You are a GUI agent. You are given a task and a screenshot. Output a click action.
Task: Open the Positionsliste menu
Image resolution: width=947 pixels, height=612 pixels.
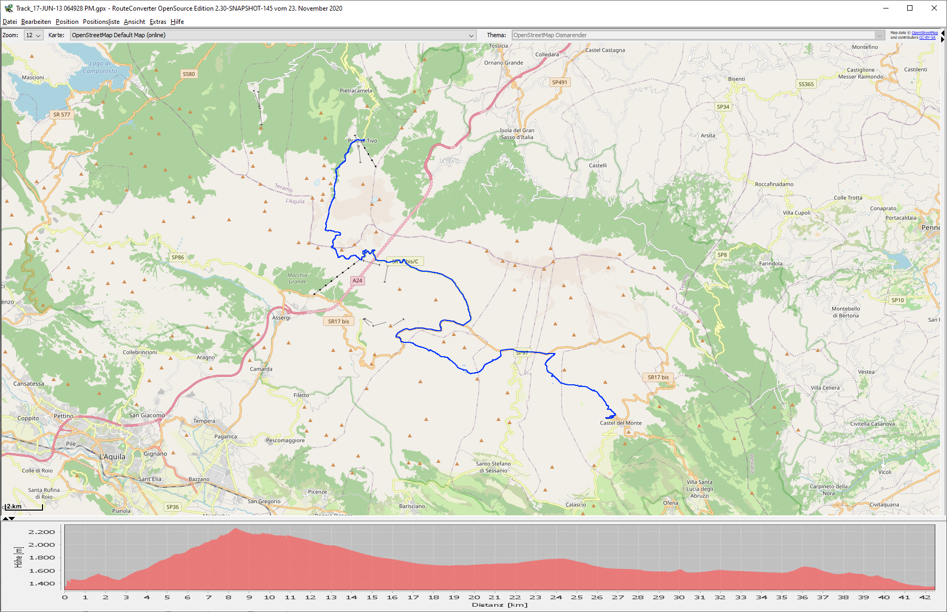tap(101, 22)
